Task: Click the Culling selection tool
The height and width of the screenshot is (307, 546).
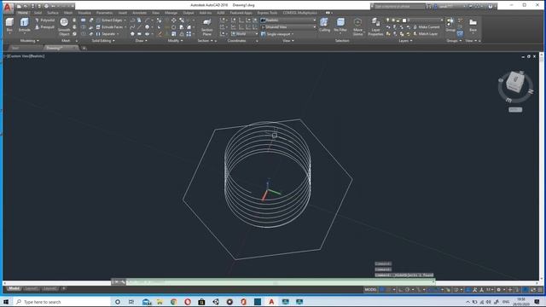Action: [x=324, y=25]
